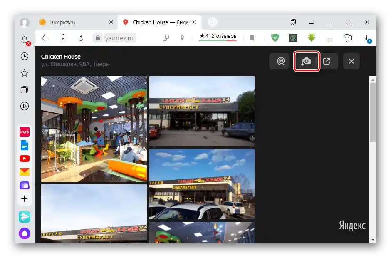Click the Yandex home 'Я' button

pyautogui.click(x=63, y=38)
